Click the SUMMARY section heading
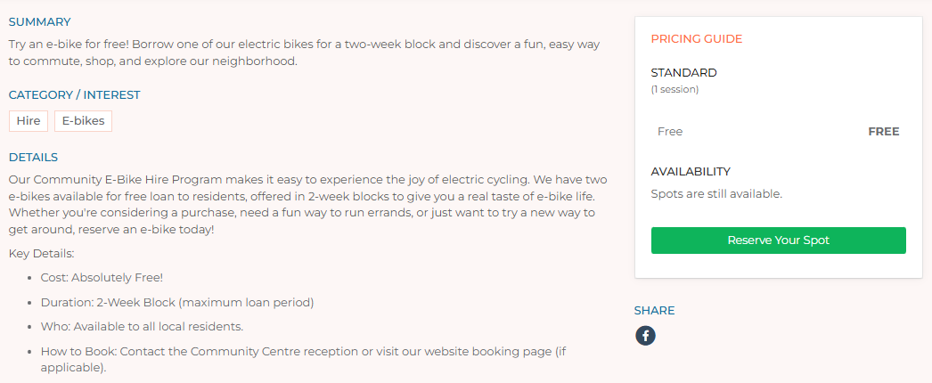 (39, 21)
